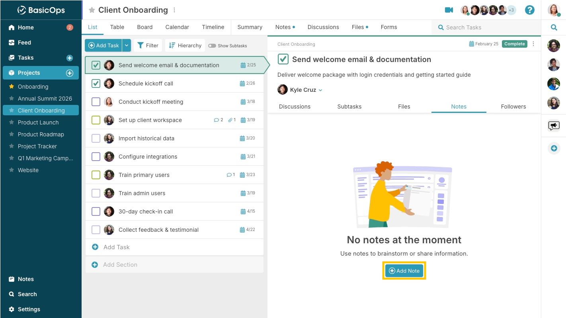Image resolution: width=566 pixels, height=318 pixels.
Task: Expand the Add Task dropdown arrow
Action: (127, 45)
